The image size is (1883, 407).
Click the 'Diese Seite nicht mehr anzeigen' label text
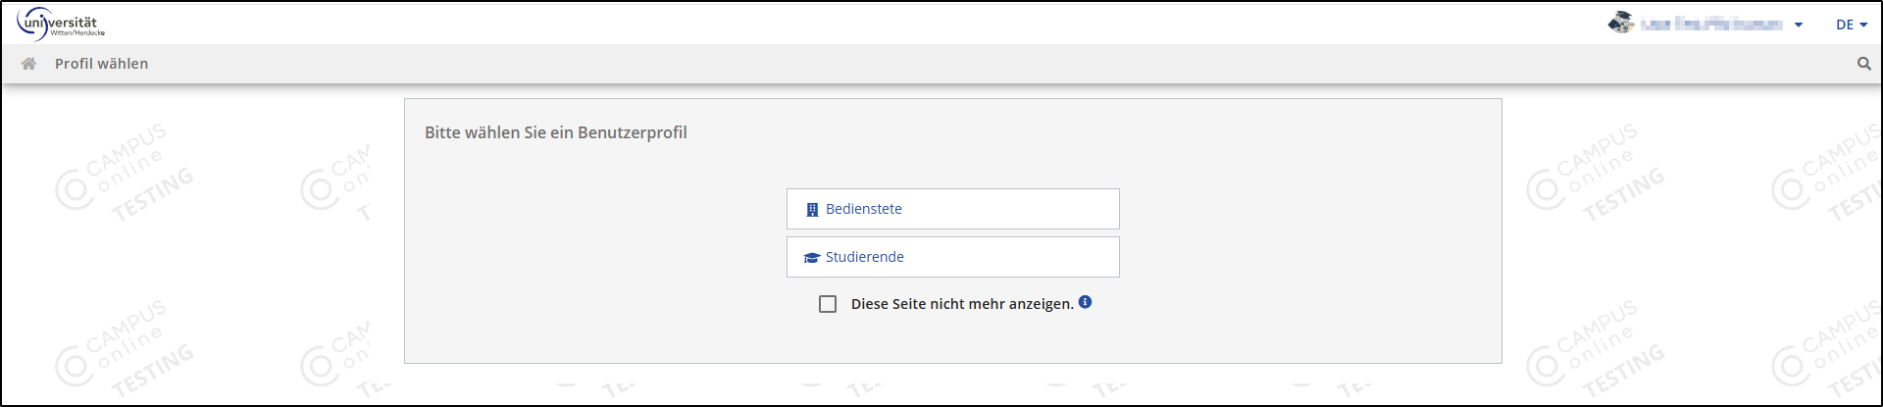click(961, 304)
